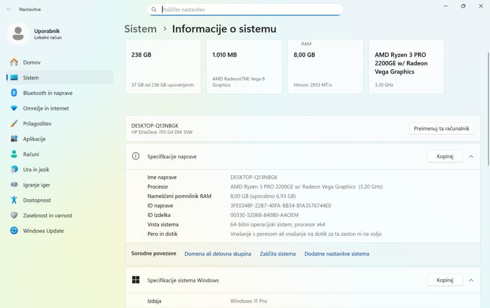The width and height of the screenshot is (490, 308).
Task: Open Igranje iger controller icon
Action: click(x=14, y=185)
